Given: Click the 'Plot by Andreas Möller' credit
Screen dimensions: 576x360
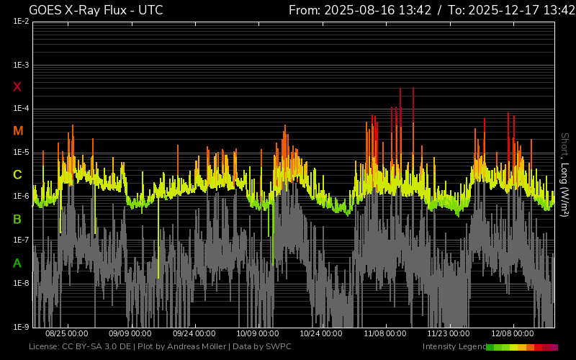Looking at the screenshot, I should point(182,346).
